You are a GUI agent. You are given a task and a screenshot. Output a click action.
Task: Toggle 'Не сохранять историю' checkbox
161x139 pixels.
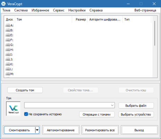click(x=26, y=114)
